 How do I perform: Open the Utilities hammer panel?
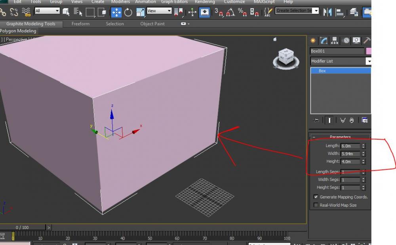367,41
